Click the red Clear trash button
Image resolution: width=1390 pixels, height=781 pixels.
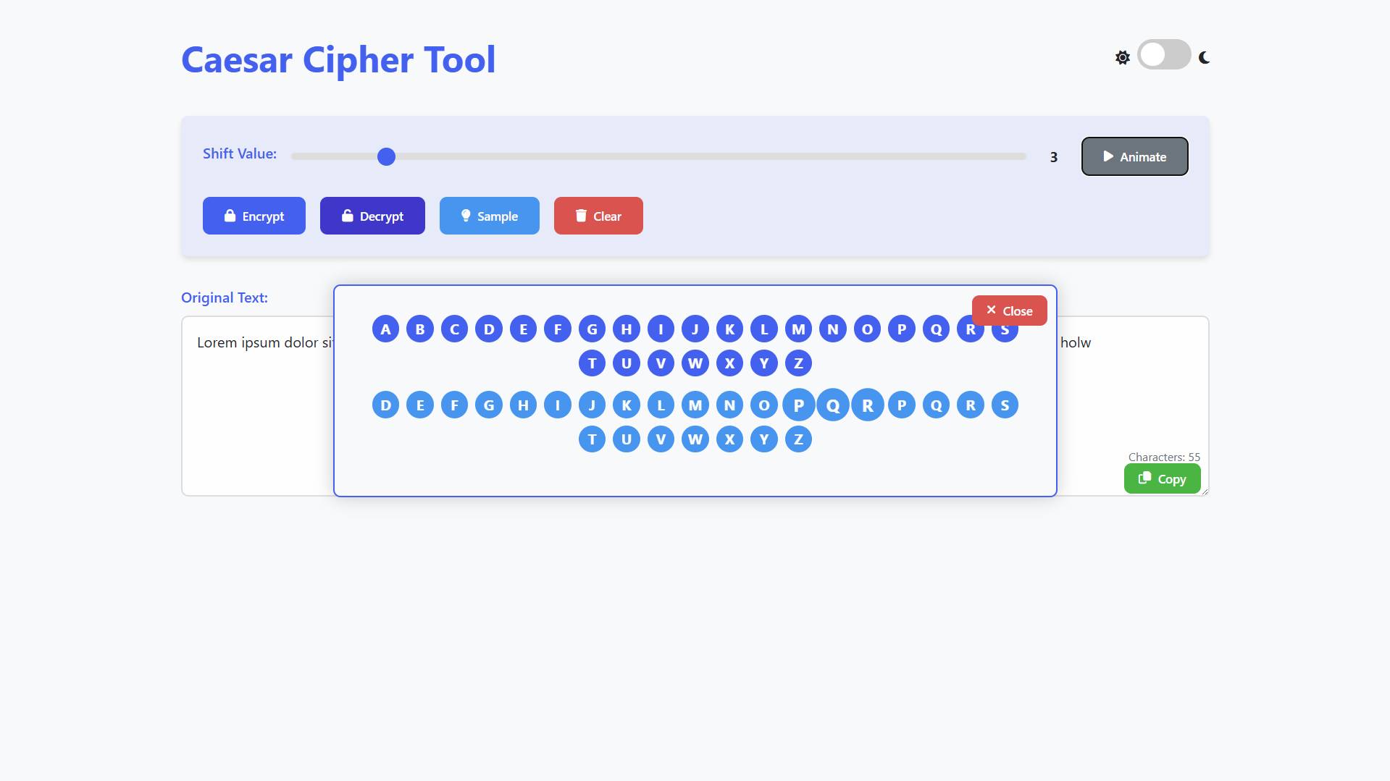click(598, 216)
